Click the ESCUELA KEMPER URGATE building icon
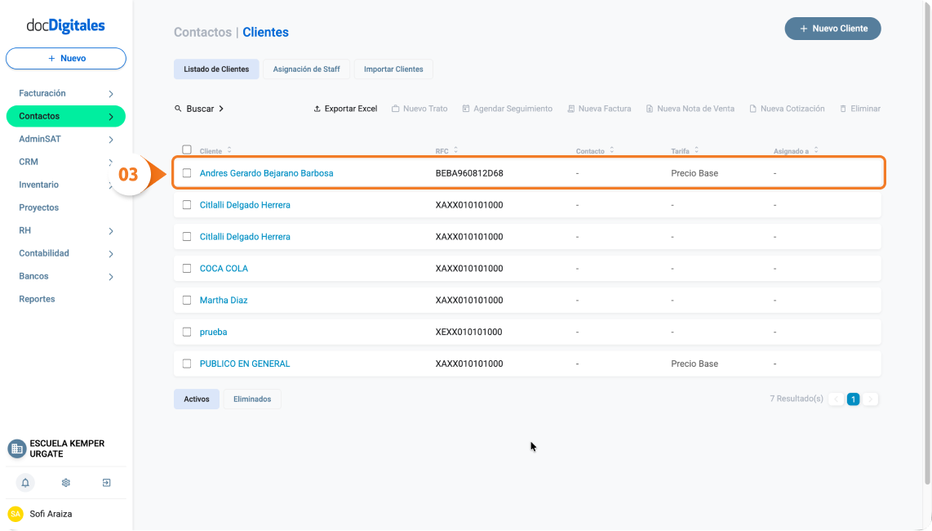The image size is (932, 531). (16, 448)
